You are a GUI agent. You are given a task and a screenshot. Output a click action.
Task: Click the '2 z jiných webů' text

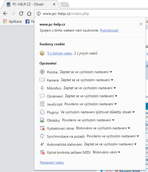point(86,53)
